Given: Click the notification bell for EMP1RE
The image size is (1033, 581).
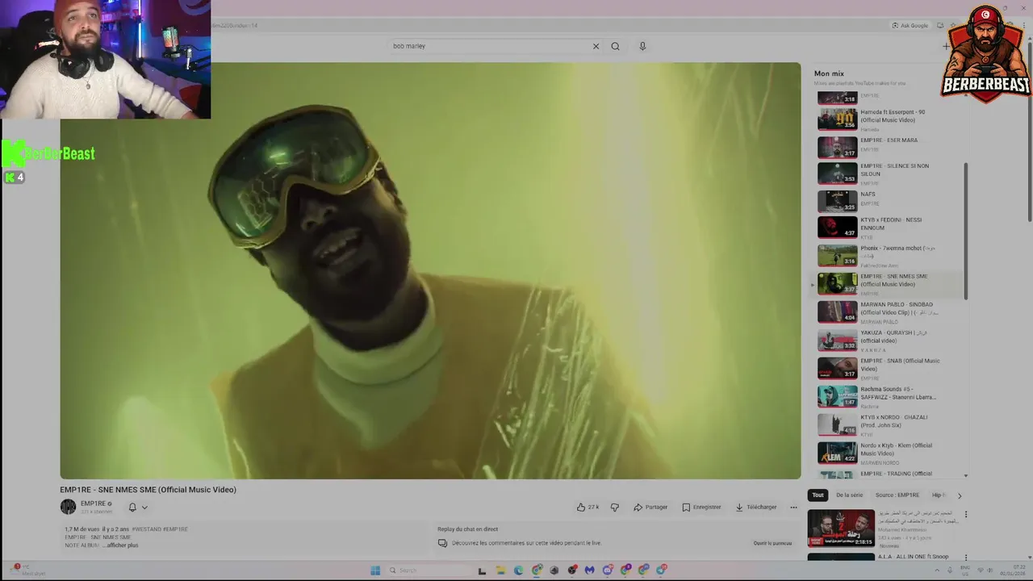Looking at the screenshot, I should pyautogui.click(x=132, y=507).
